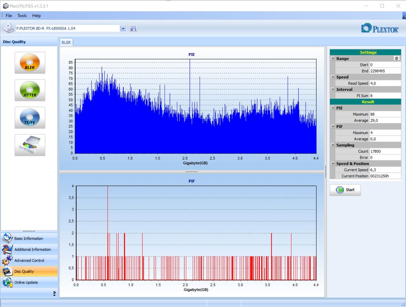Go to Online Update
Screen dimensions: 406x307
pos(26,282)
